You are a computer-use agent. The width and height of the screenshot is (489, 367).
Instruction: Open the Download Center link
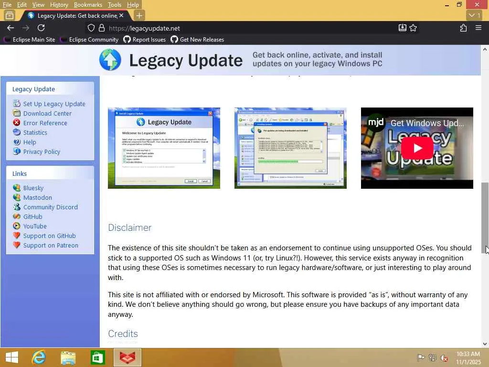[x=47, y=114]
